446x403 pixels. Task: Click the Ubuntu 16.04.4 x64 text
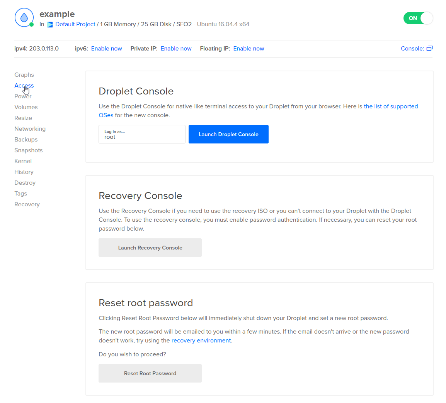[x=223, y=24]
